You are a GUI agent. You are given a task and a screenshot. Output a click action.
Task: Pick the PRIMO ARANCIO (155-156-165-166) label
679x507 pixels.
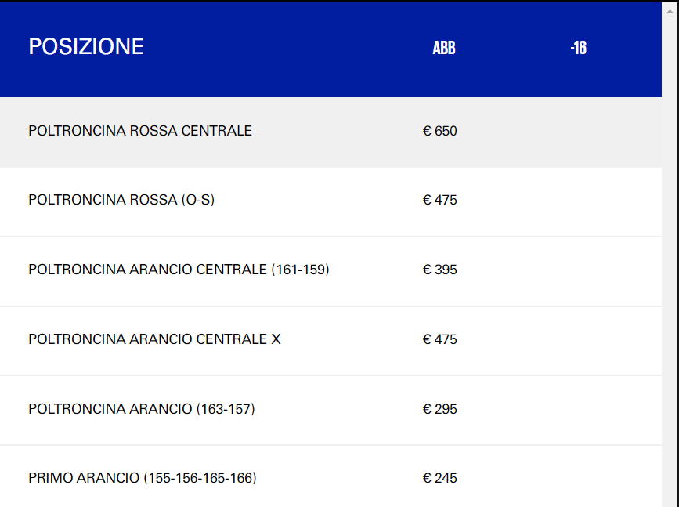(x=143, y=478)
